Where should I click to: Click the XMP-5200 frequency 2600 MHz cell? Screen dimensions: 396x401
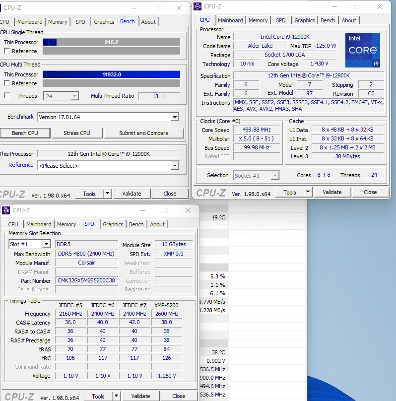pyautogui.click(x=167, y=314)
